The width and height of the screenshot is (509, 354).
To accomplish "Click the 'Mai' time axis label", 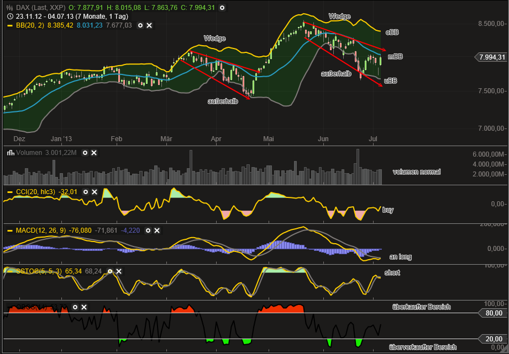I will point(269,139).
